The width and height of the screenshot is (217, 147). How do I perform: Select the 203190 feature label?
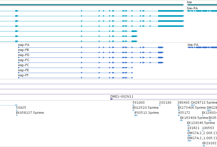165,103
